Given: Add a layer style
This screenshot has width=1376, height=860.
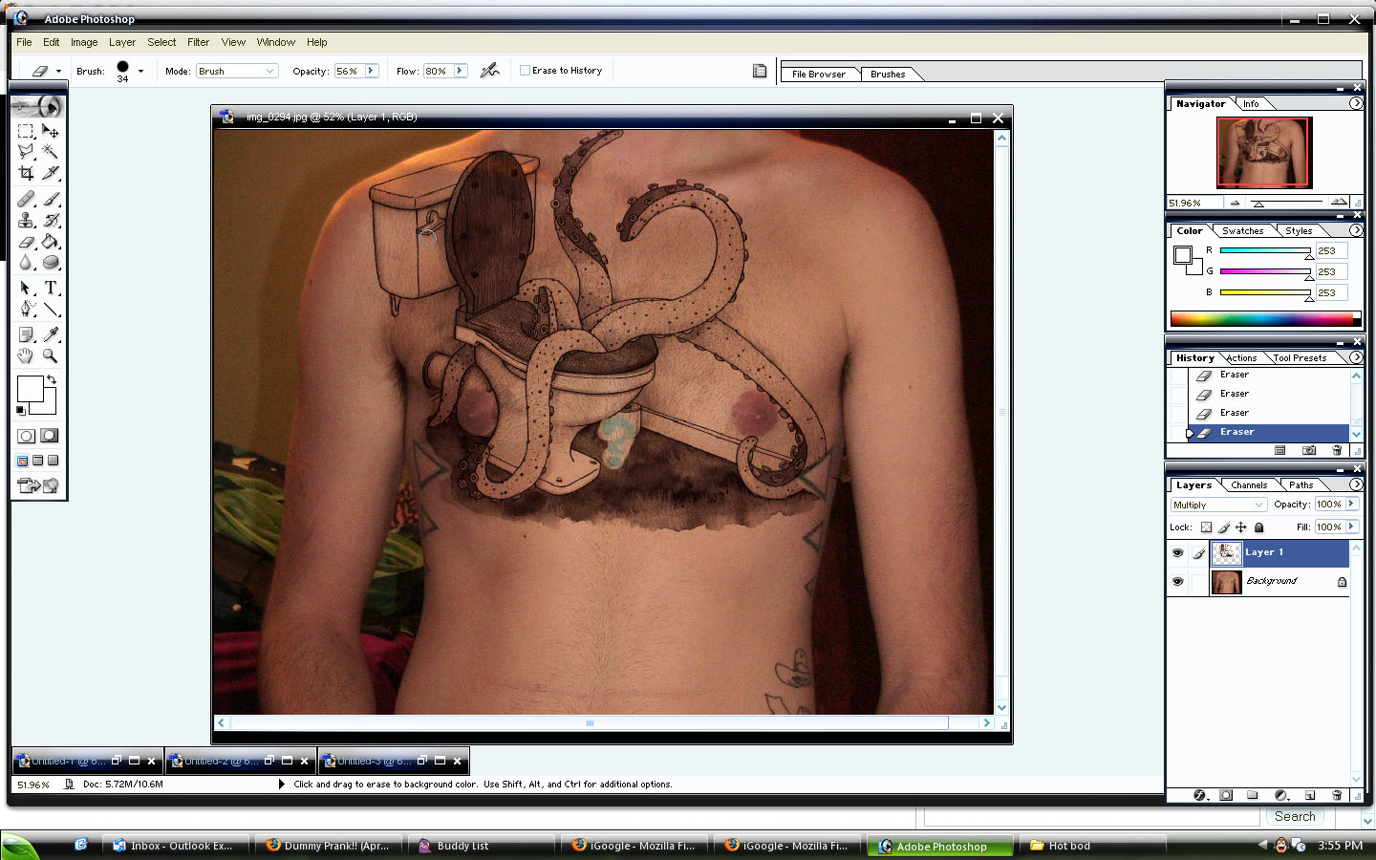Looking at the screenshot, I should coord(1199,795).
